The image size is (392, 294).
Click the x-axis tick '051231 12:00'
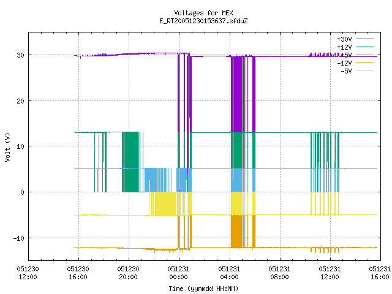point(330,273)
